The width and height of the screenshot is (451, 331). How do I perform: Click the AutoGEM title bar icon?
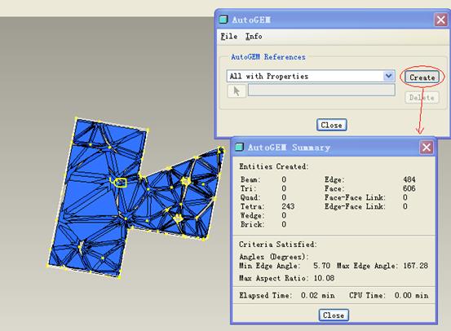pos(223,20)
